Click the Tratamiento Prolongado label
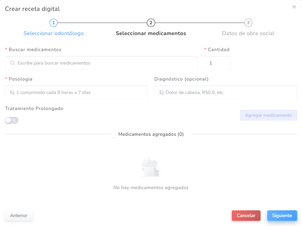 click(x=34, y=109)
